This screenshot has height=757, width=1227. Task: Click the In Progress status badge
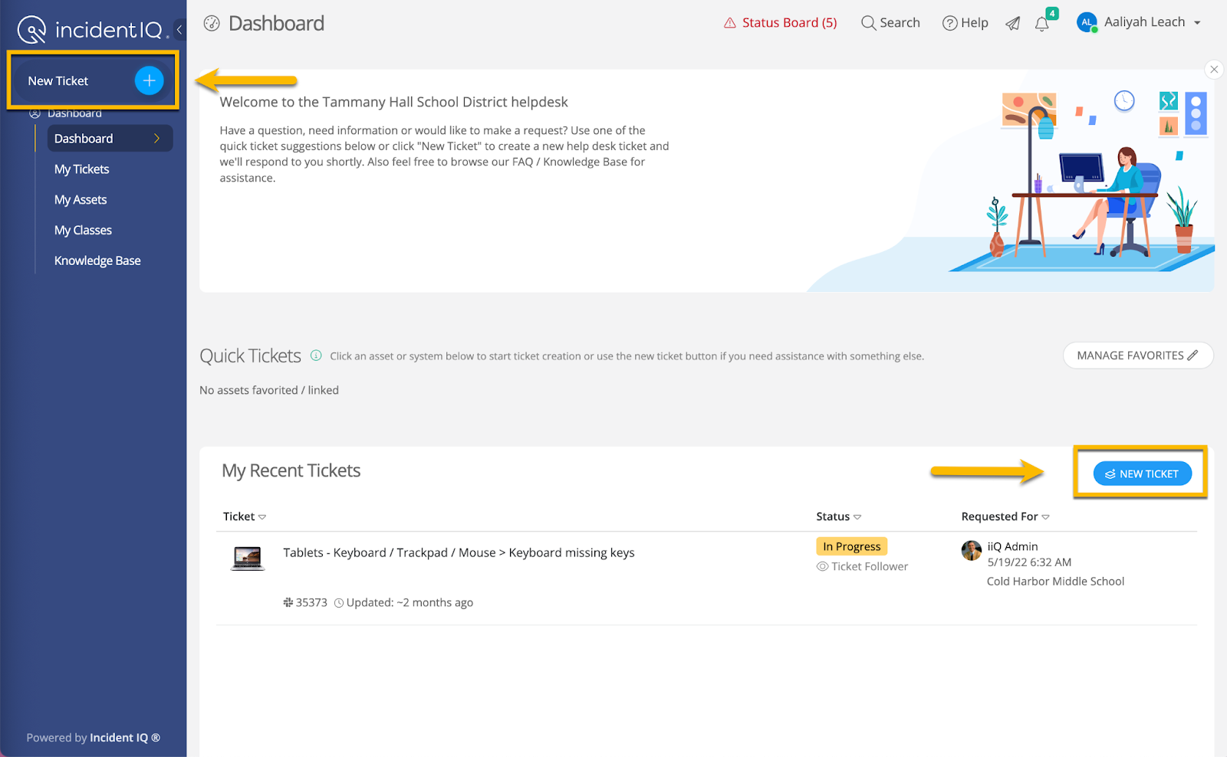pyautogui.click(x=851, y=546)
